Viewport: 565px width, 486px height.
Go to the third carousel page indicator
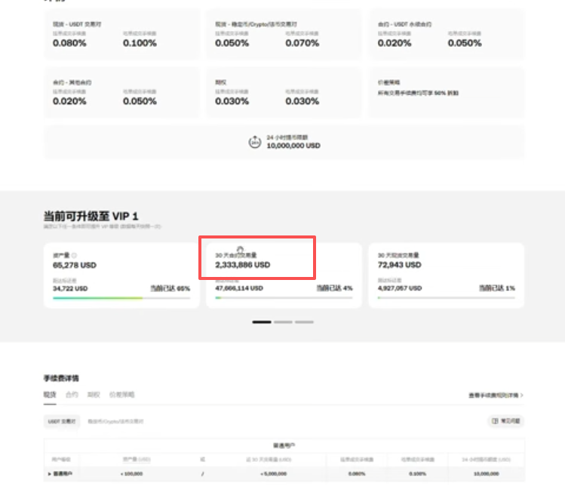(x=304, y=322)
